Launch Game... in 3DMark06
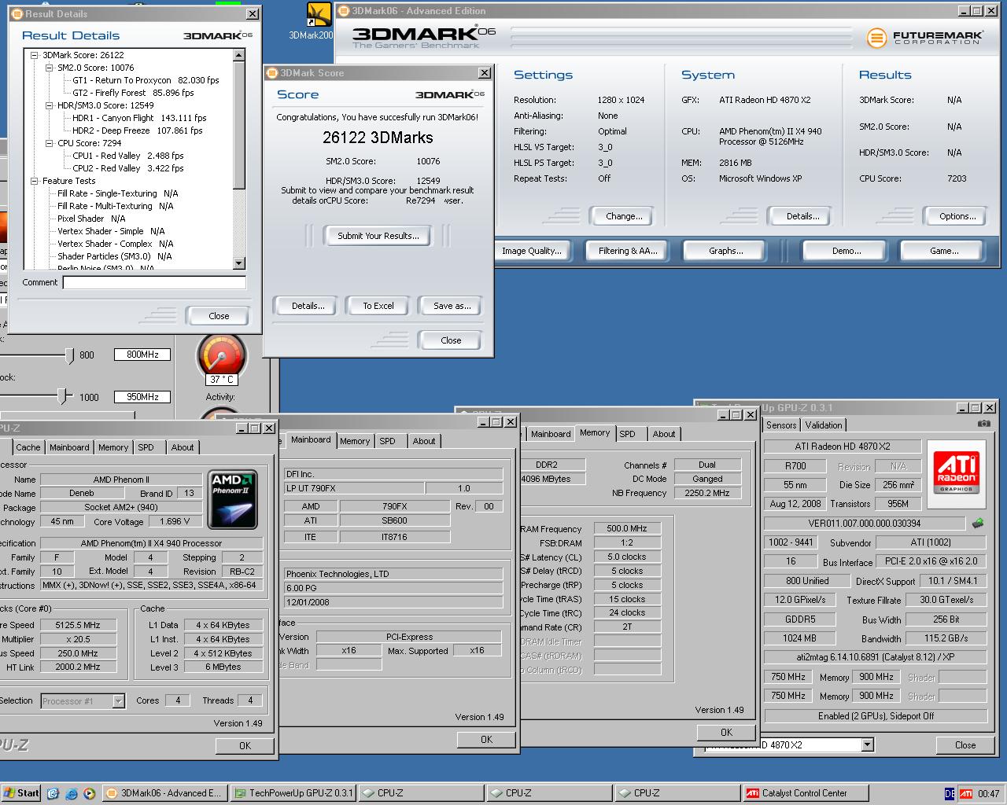This screenshot has width=1007, height=805. (x=944, y=251)
